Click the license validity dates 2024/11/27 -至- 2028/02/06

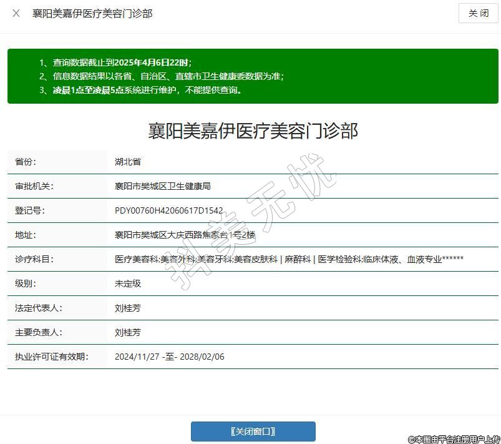coord(169,357)
